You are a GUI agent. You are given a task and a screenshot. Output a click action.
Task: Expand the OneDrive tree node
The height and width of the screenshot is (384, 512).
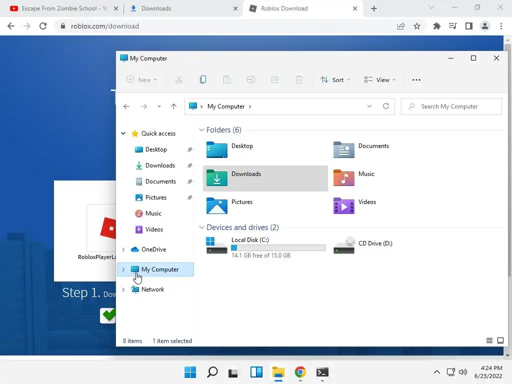(123, 249)
